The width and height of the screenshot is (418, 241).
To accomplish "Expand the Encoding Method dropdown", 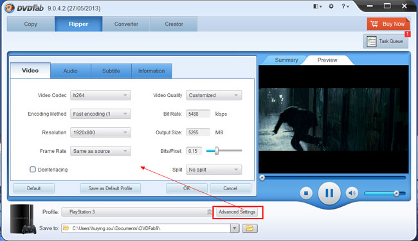I will click(100, 114).
